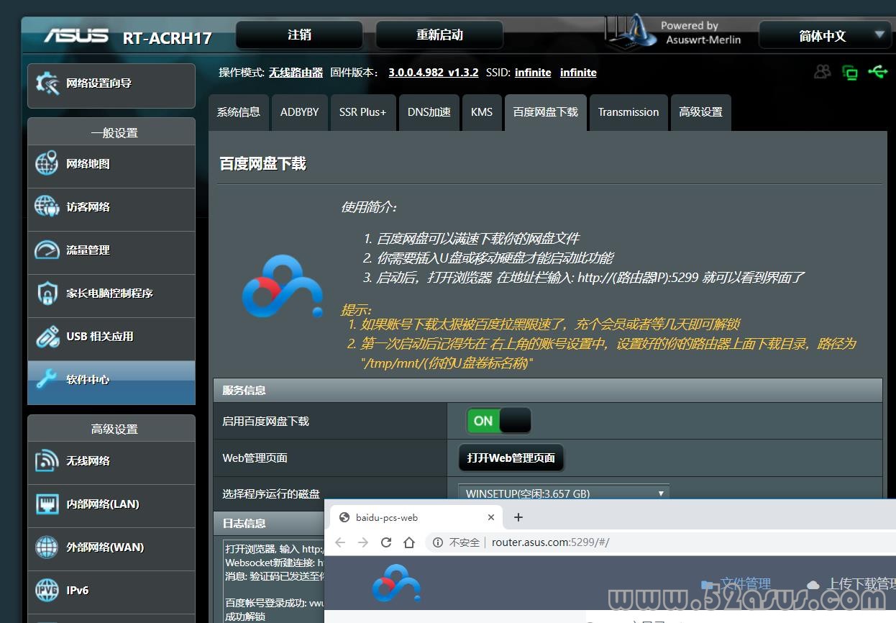Select 软件中心 in the sidebar
896x623 pixels.
[111, 381]
